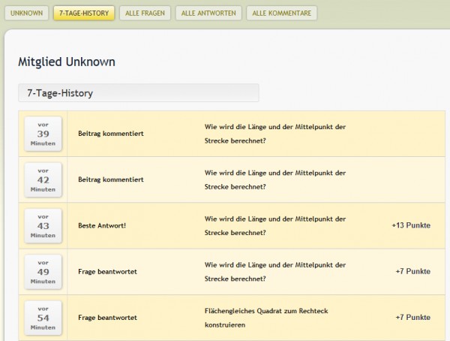Click 'Frage beantwortet' in the 49-minute row

tap(107, 271)
